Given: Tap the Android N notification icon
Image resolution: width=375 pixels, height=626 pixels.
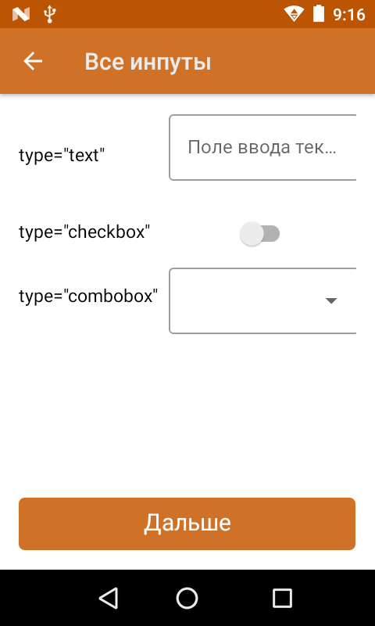Looking at the screenshot, I should [x=21, y=14].
